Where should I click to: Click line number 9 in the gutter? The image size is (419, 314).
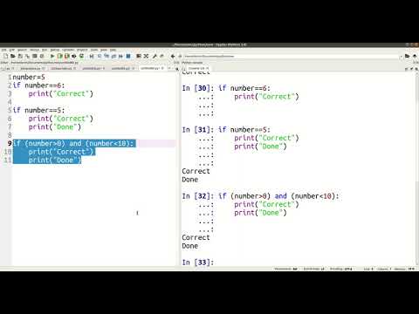(10, 143)
